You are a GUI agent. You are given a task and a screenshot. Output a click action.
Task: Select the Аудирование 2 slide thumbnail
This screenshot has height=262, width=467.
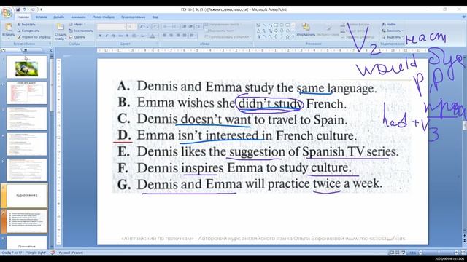pyautogui.click(x=27, y=195)
